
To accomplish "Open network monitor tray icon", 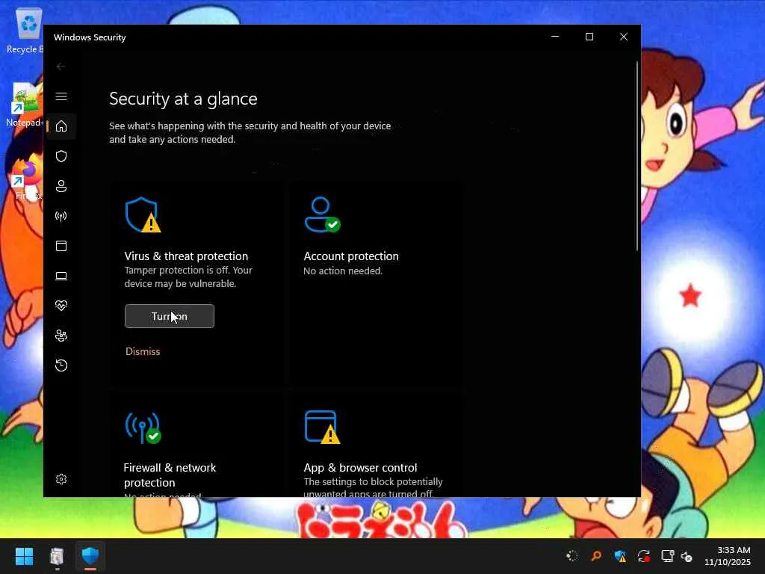I will coord(667,556).
